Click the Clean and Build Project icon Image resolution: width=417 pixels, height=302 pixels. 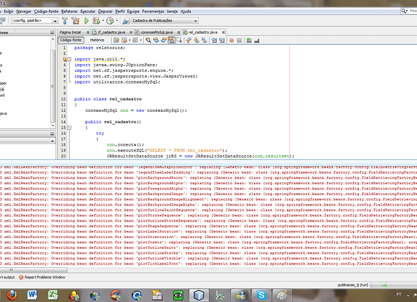tap(76, 21)
